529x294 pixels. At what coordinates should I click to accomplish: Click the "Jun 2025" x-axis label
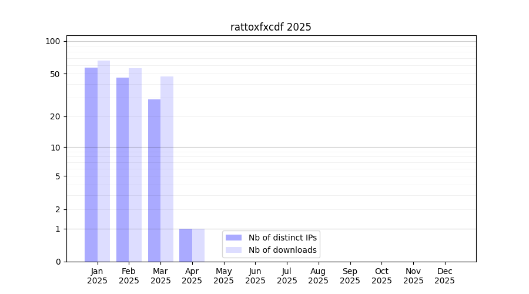pyautogui.click(x=255, y=276)
